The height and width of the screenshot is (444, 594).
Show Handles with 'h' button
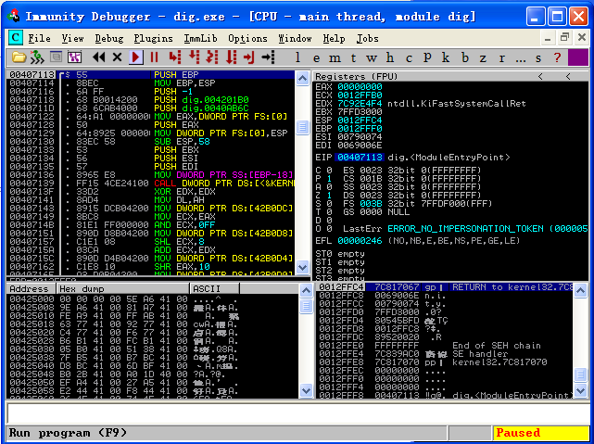pyautogui.click(x=390, y=57)
